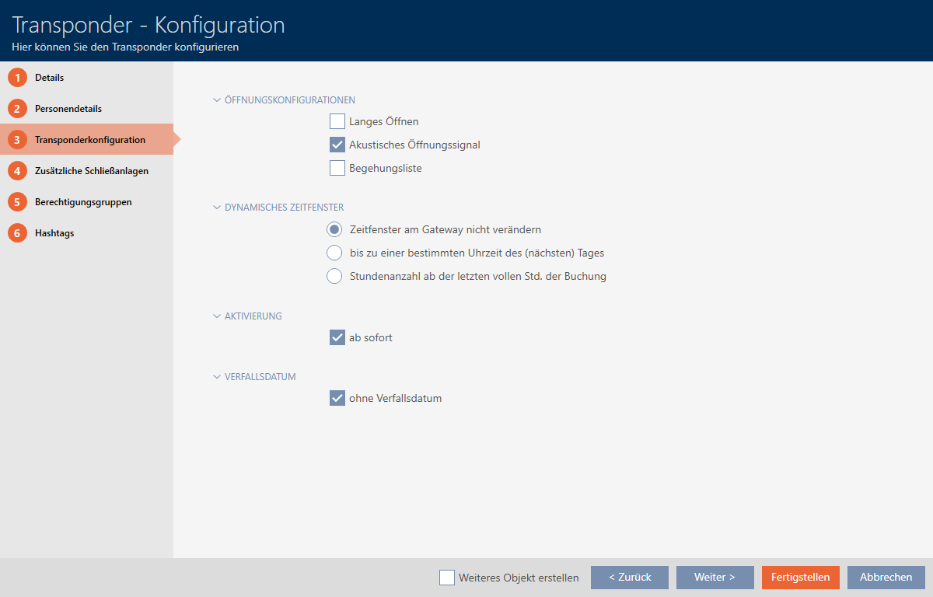The width and height of the screenshot is (933, 597).
Task: Click the step 4 number badge
Action: tap(17, 171)
